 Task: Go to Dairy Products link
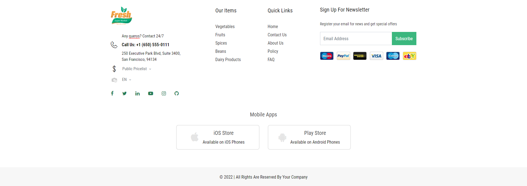[228, 59]
